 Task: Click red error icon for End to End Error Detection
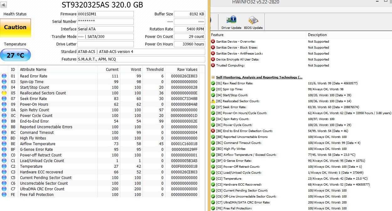[213, 131]
